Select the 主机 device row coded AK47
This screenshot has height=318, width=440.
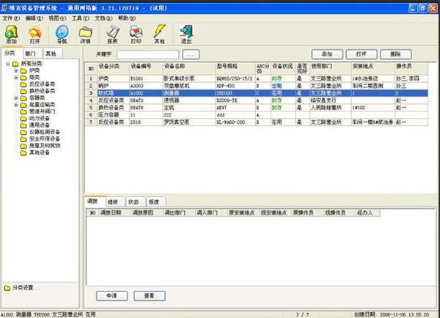point(257,108)
